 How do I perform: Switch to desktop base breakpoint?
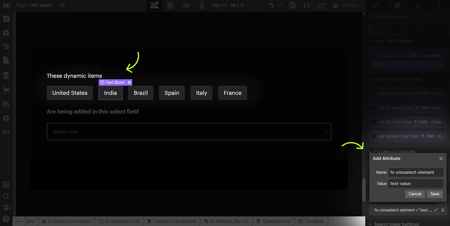[x=155, y=5]
